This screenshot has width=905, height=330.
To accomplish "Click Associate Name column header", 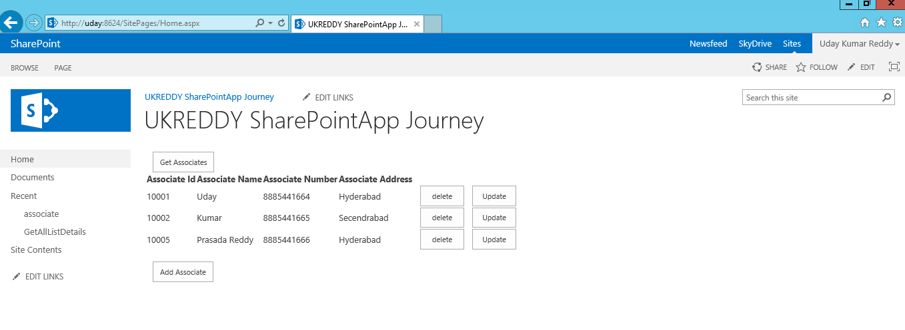I will click(229, 179).
